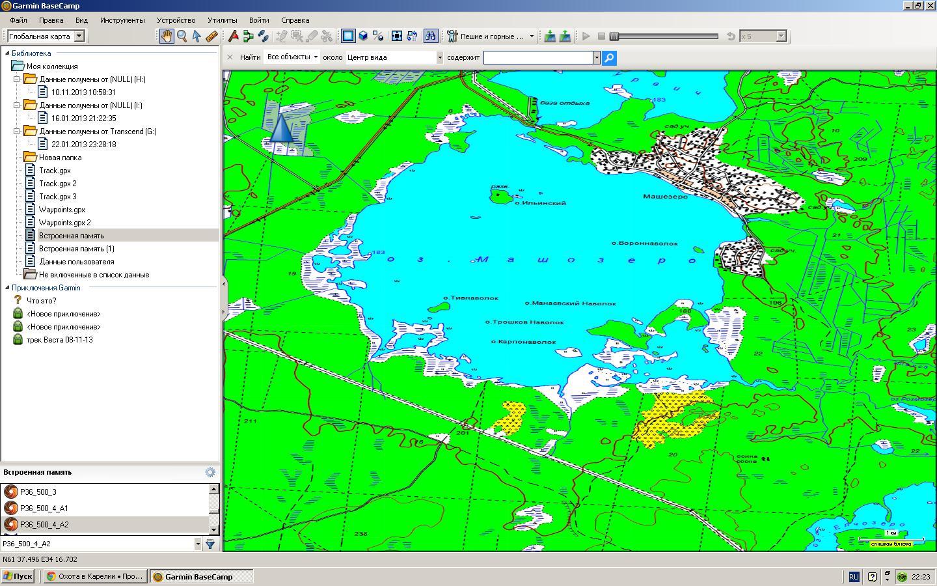The width and height of the screenshot is (937, 586).
Task: Select Waypoints.gpx in the library
Action: click(62, 210)
